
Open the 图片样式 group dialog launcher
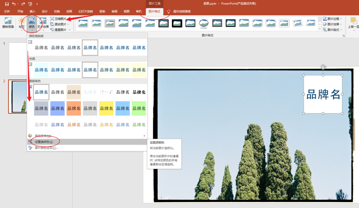pos(344,36)
